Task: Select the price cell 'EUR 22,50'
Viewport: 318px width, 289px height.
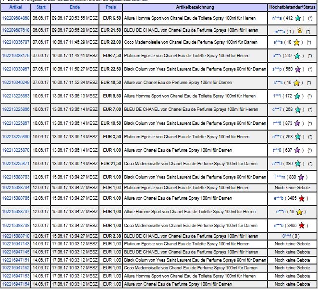Action: pyautogui.click(x=111, y=69)
